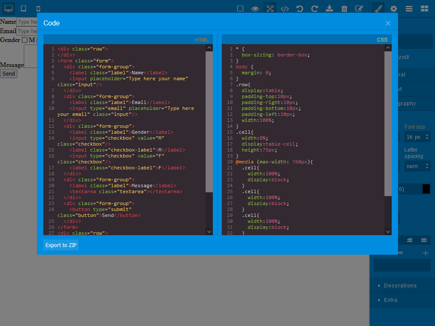The image size is (435, 326).
Task: Click the Export to ZIP button
Action: click(x=61, y=245)
